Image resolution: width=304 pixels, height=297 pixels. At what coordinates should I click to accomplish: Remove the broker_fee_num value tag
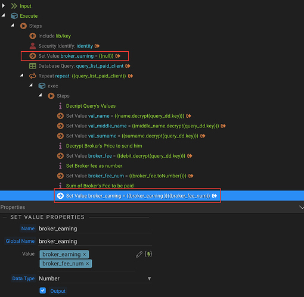pos(88,264)
